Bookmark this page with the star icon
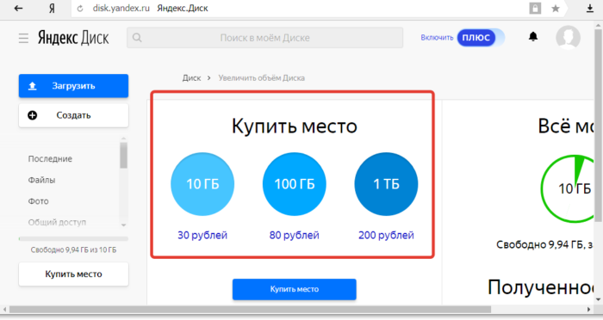Image resolution: width=603 pixels, height=320 pixels. click(x=556, y=9)
